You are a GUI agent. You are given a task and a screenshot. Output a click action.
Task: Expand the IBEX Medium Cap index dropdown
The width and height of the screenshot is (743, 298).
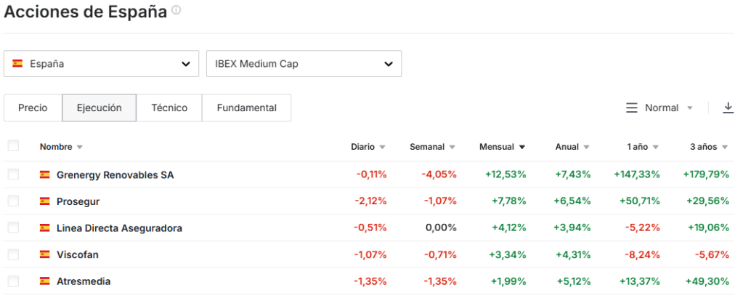[304, 64]
